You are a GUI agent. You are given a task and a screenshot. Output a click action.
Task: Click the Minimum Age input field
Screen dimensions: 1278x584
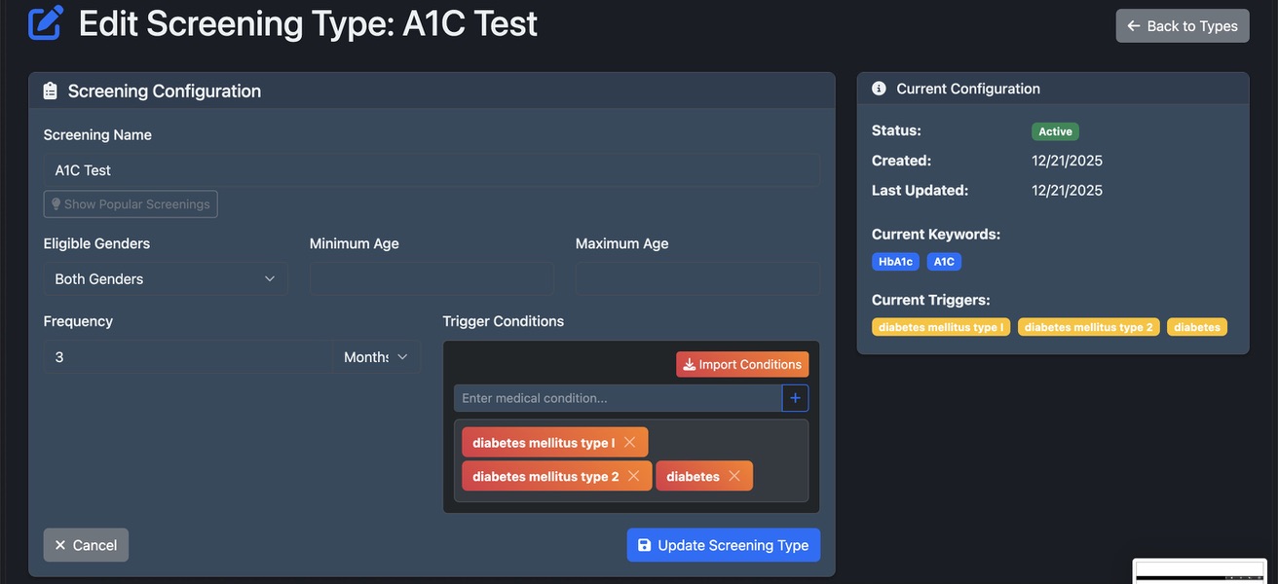pyautogui.click(x=432, y=278)
